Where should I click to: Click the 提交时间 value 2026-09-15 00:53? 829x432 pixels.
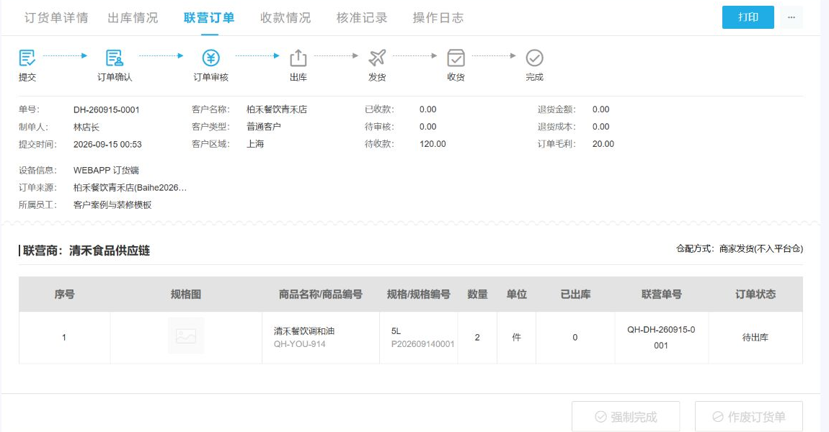pyautogui.click(x=107, y=144)
